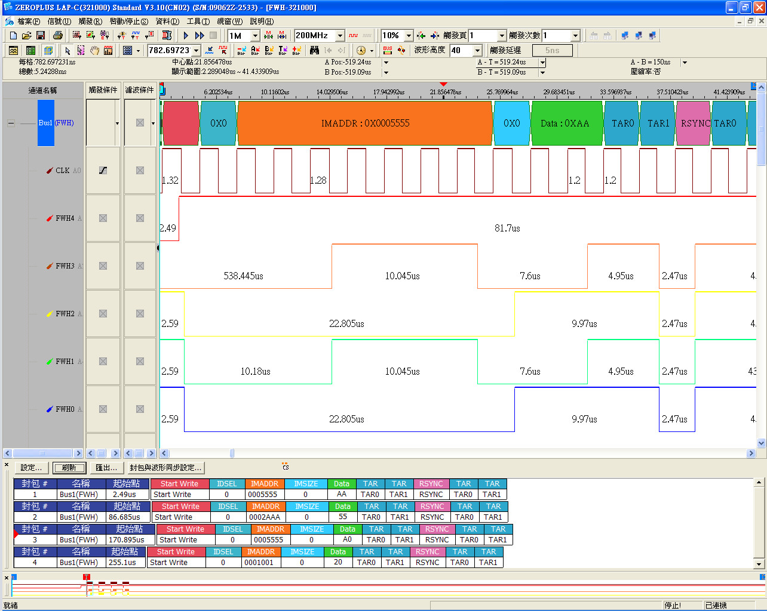Viewport: 767px width, 611px height.
Task: Go to T Bar icon
Action: pyautogui.click(x=283, y=51)
